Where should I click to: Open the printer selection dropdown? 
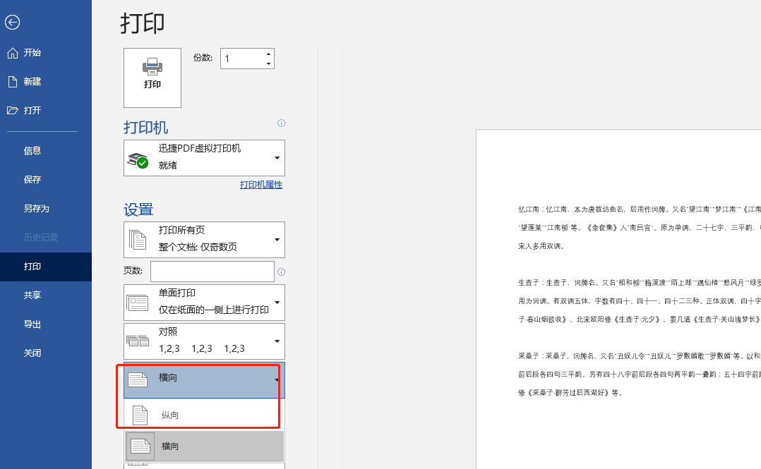pyautogui.click(x=276, y=157)
